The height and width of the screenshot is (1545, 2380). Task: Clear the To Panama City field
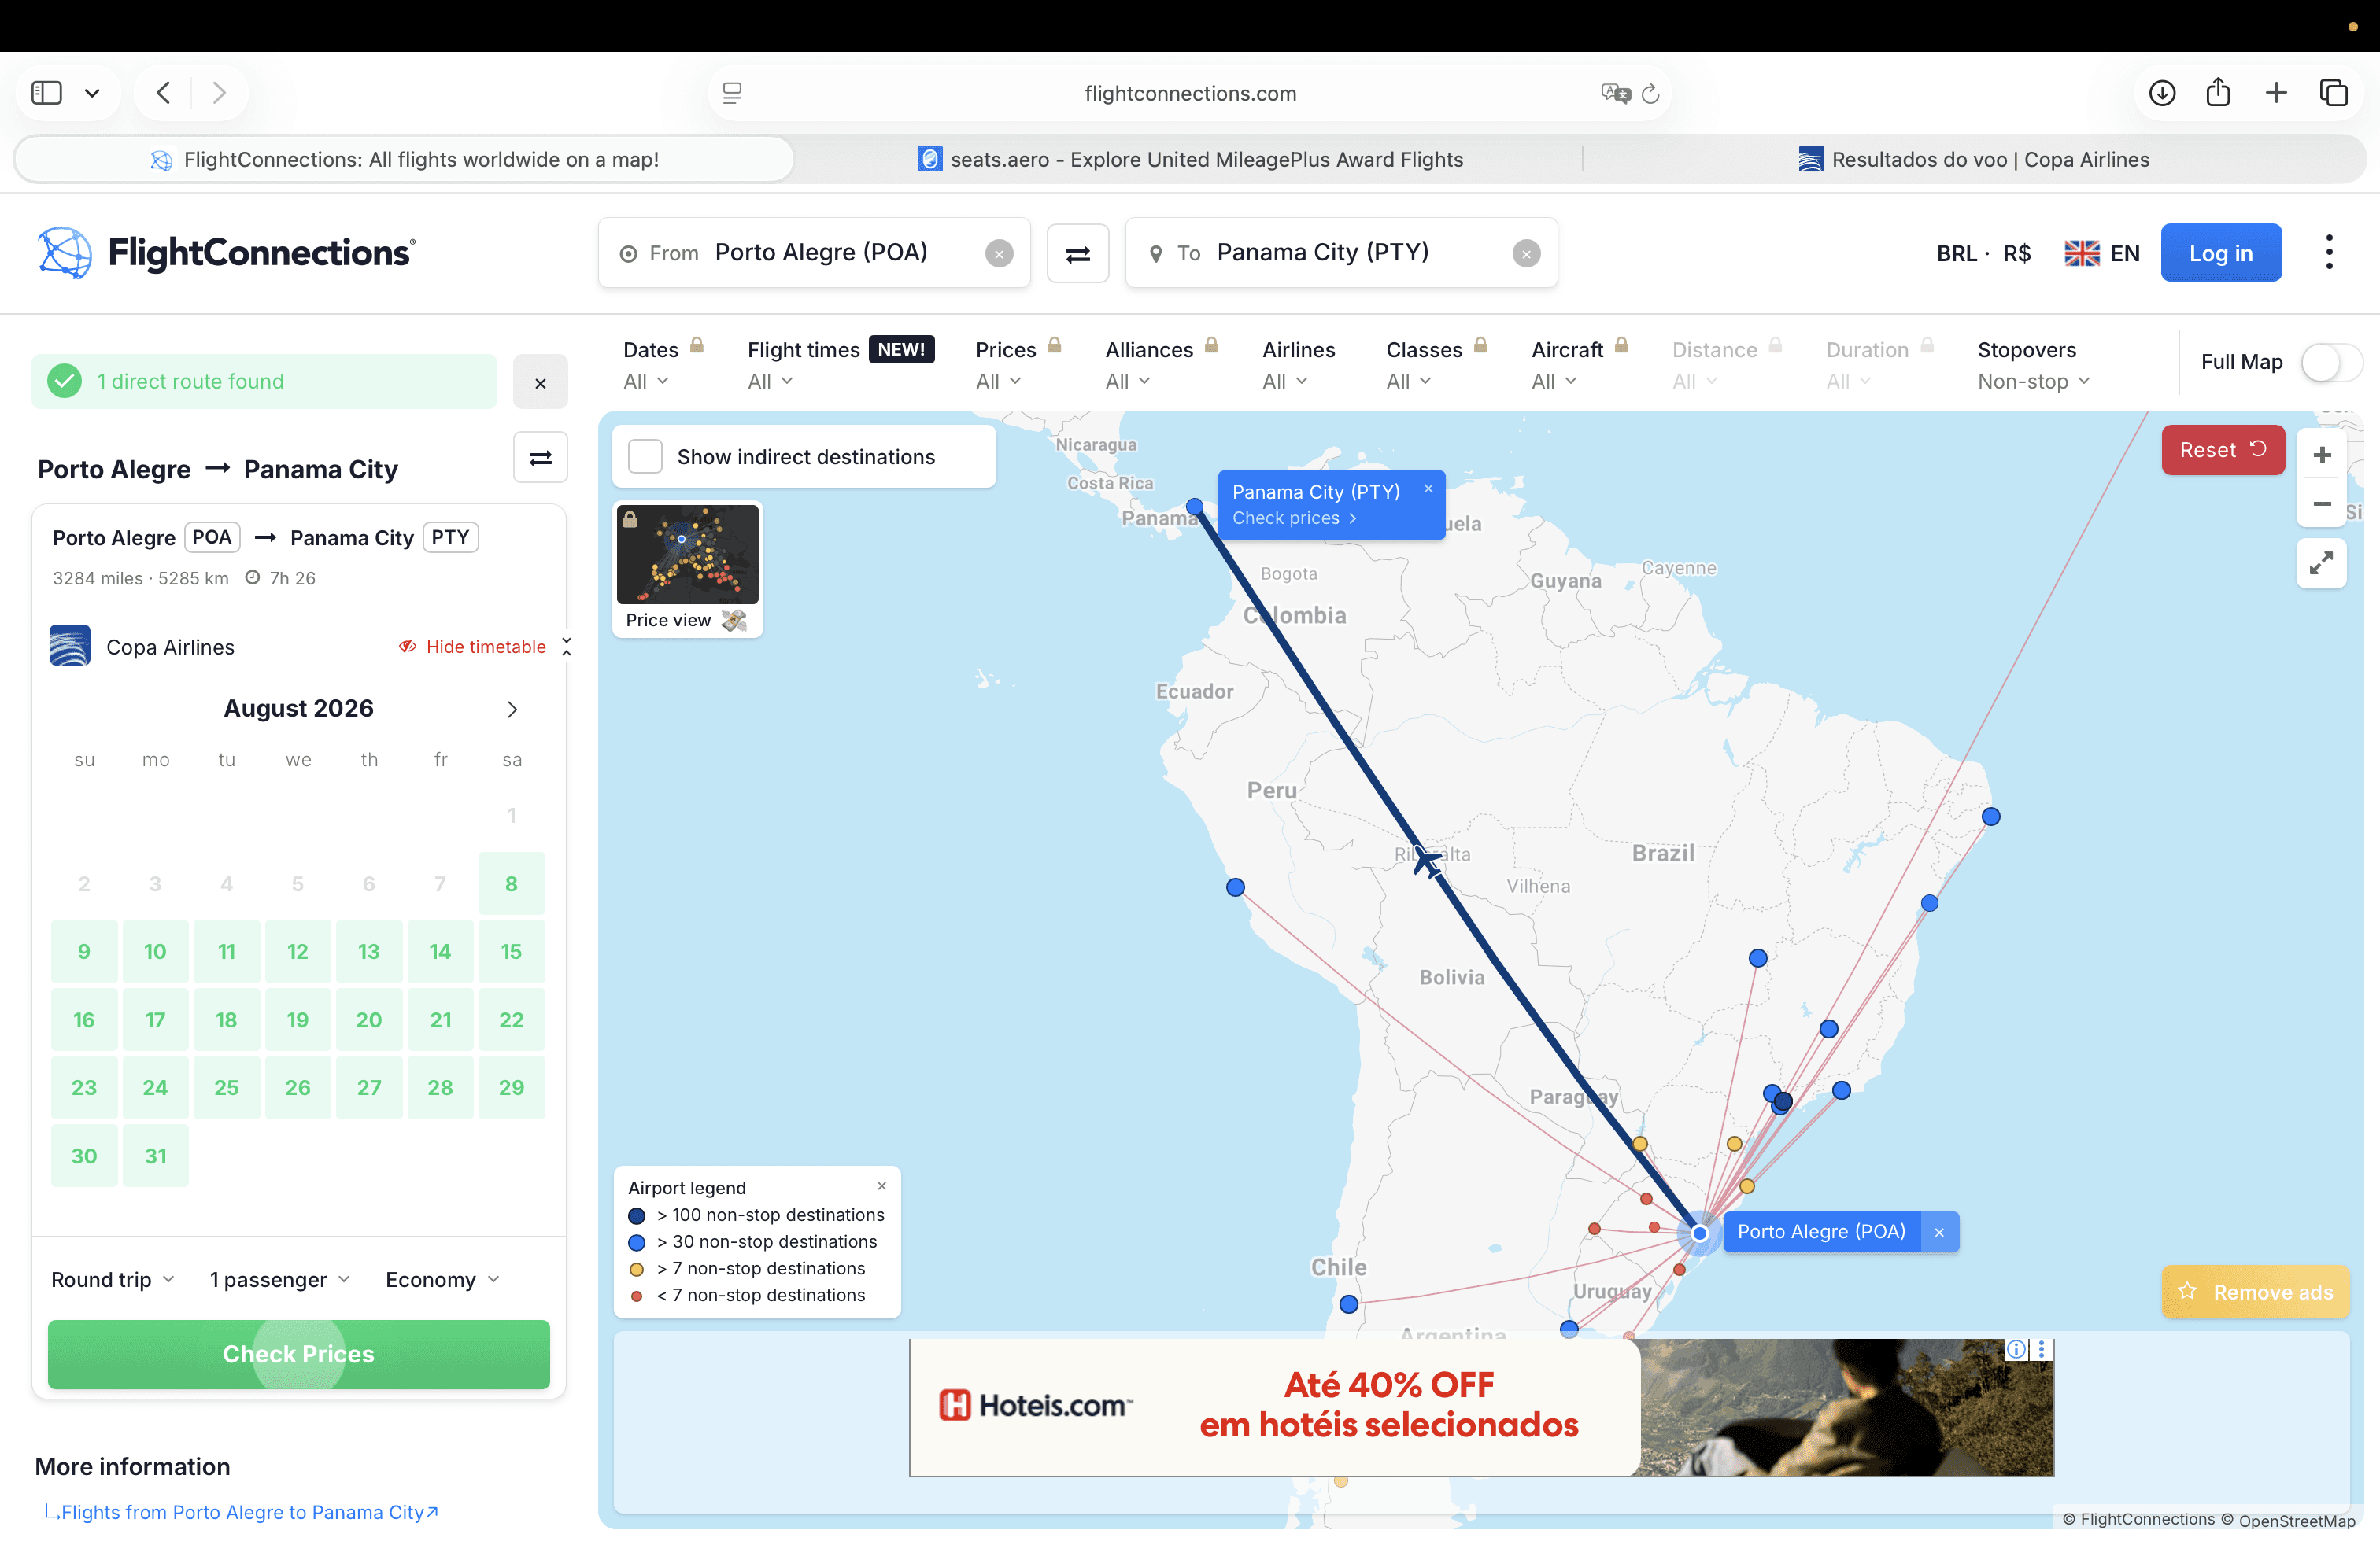[1525, 254]
